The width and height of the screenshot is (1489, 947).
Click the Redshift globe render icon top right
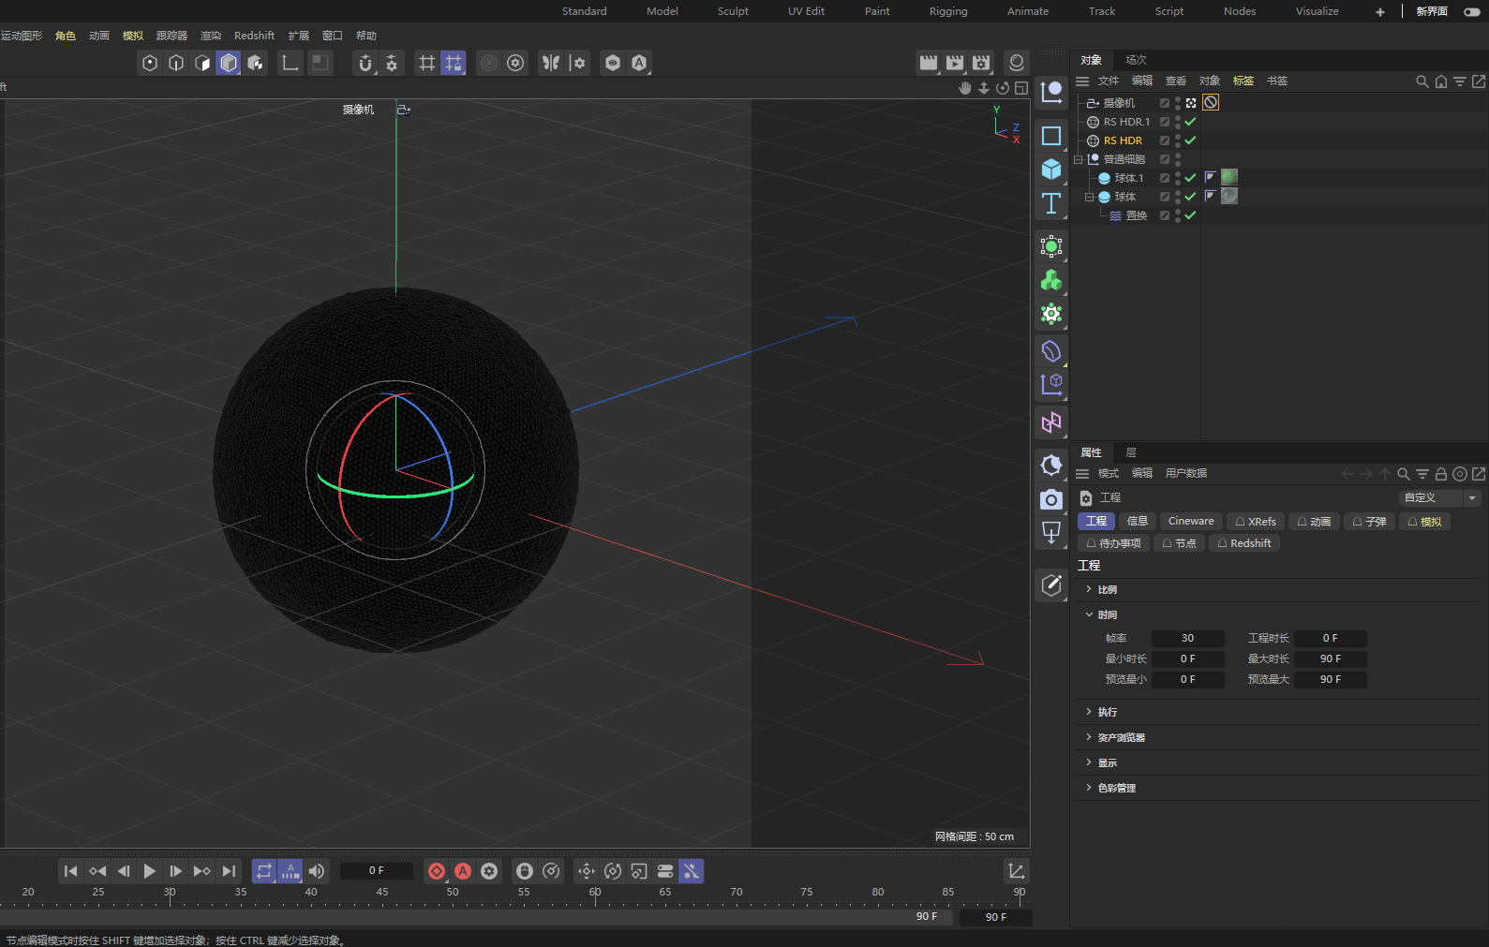coord(1017,63)
